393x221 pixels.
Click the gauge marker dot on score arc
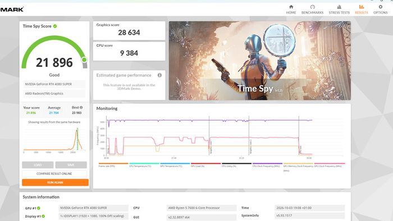click(x=84, y=59)
